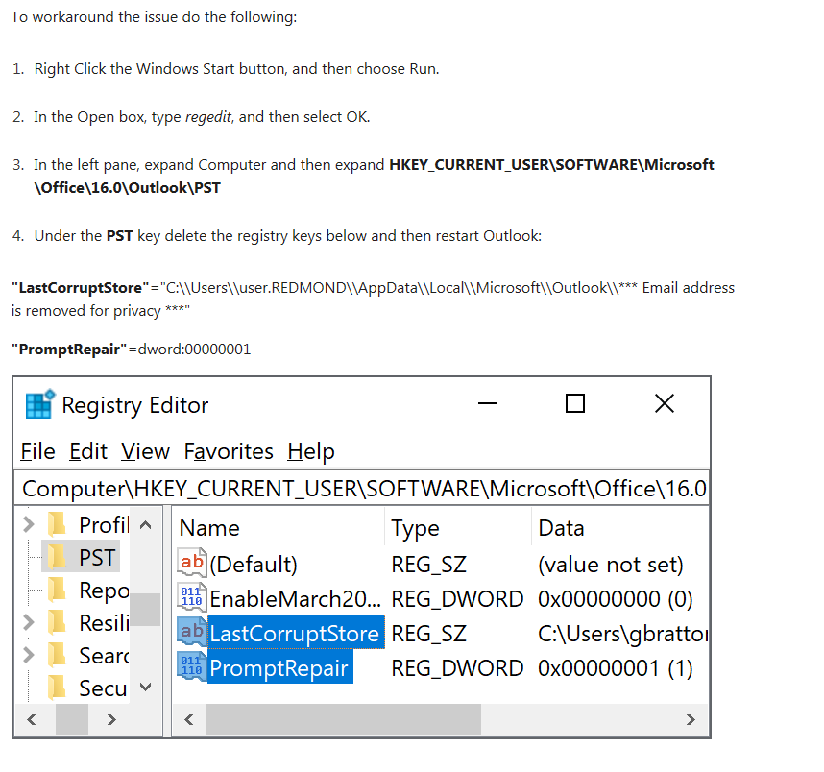Expand the Searc tree node

coord(29,655)
